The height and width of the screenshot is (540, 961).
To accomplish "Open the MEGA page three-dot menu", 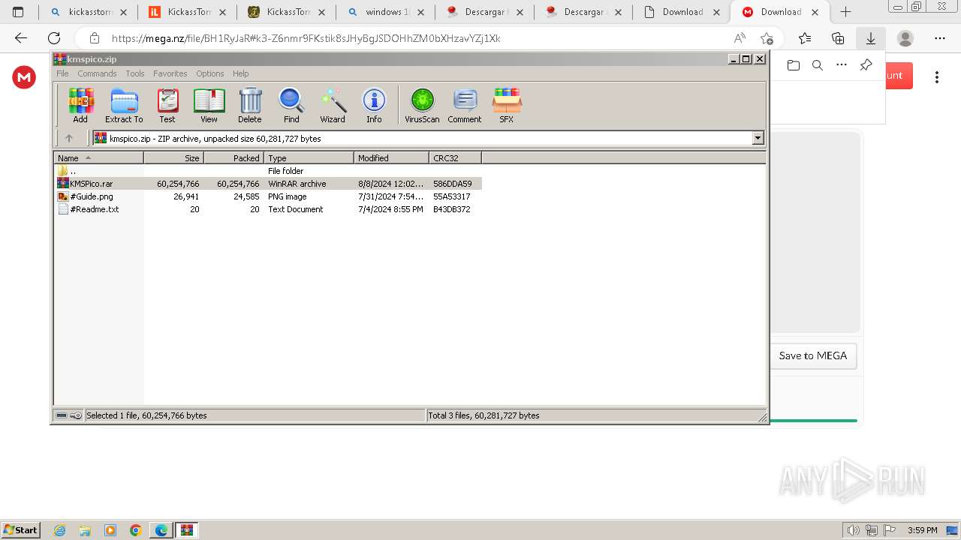I will click(x=936, y=76).
